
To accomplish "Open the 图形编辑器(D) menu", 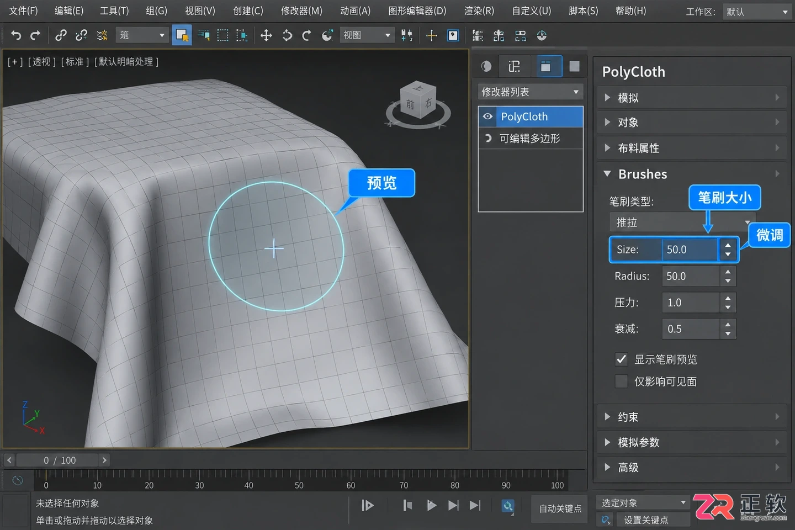I will 417,11.
